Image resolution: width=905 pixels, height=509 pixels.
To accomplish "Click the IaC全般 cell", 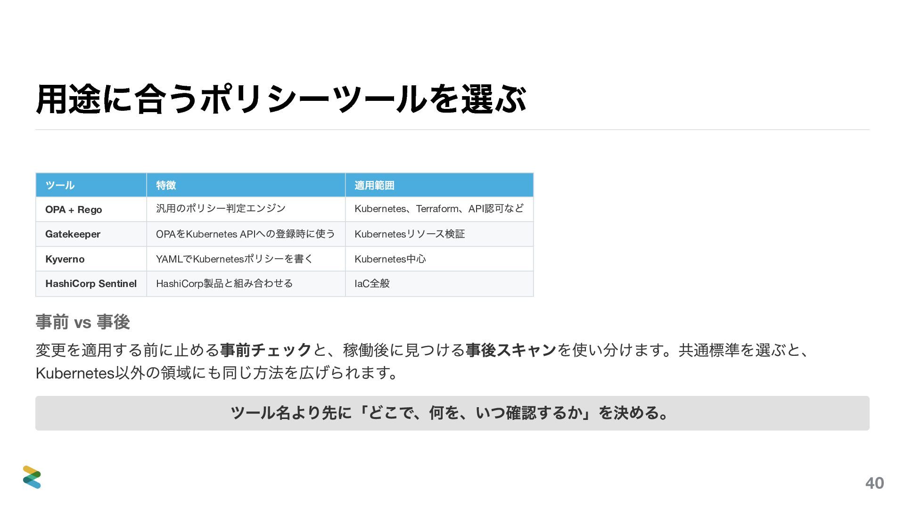I will [x=439, y=284].
